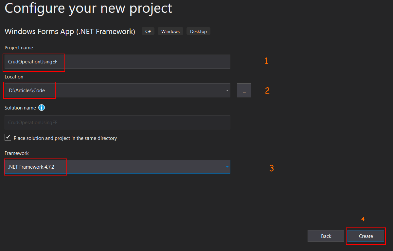Open the location browse (...) button
Viewport: 393px width, 251px height.
244,91
